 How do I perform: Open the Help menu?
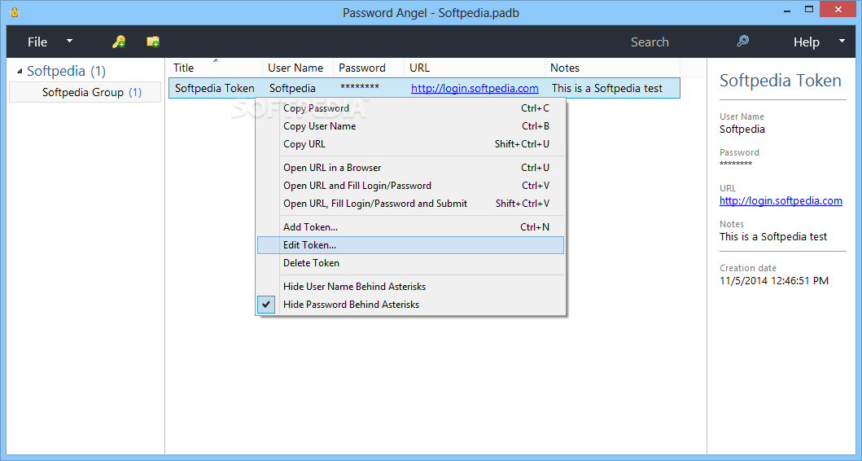pyautogui.click(x=806, y=42)
